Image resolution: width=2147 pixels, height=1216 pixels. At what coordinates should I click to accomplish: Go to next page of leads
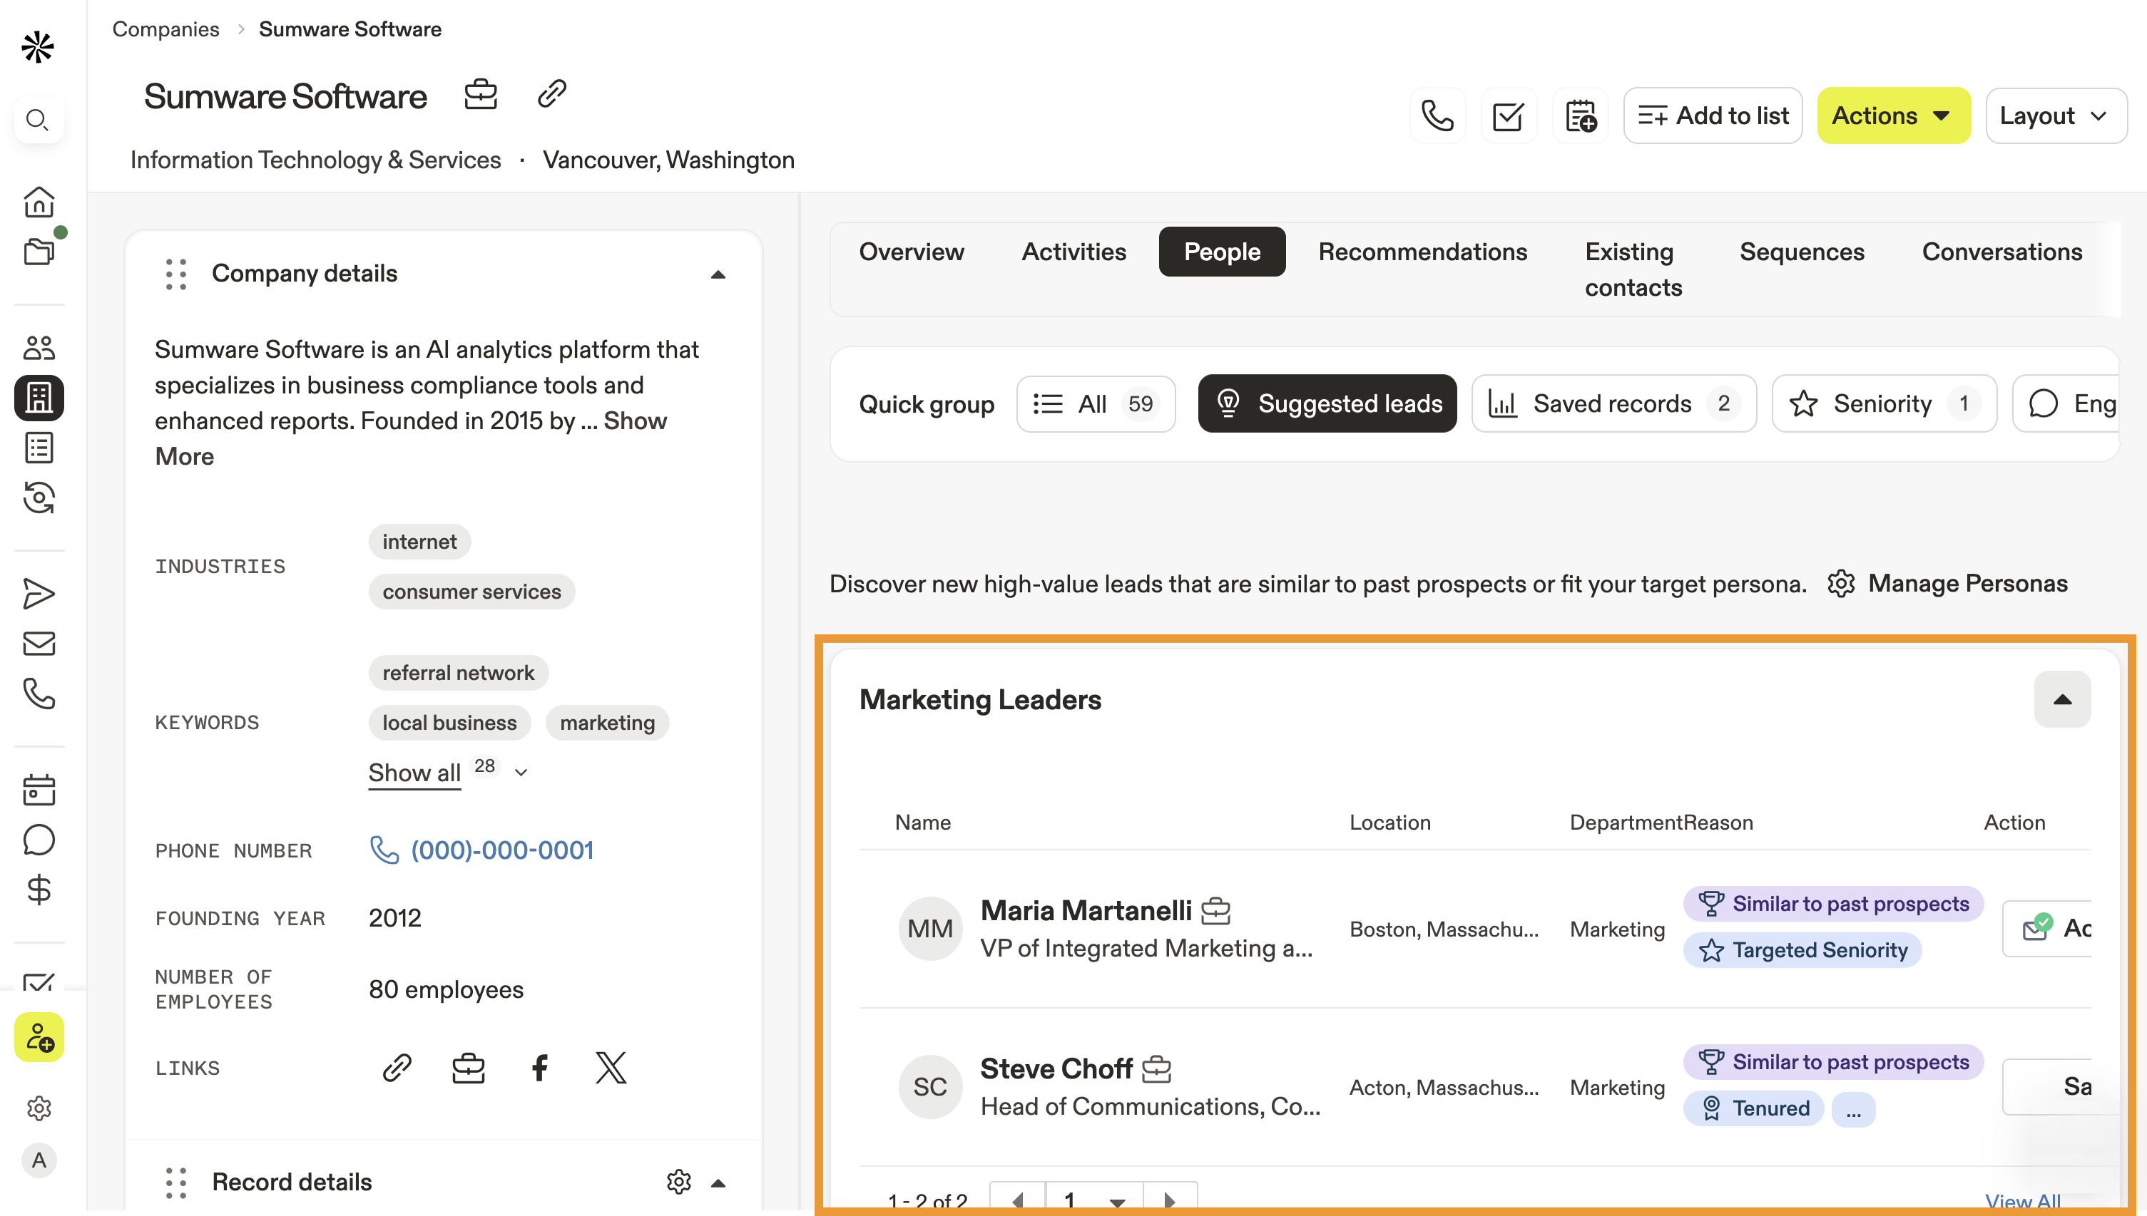pyautogui.click(x=1169, y=1200)
